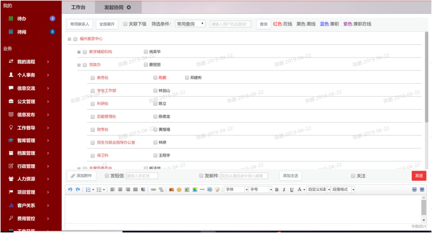Click the 添加附件 button

pyautogui.click(x=82, y=176)
